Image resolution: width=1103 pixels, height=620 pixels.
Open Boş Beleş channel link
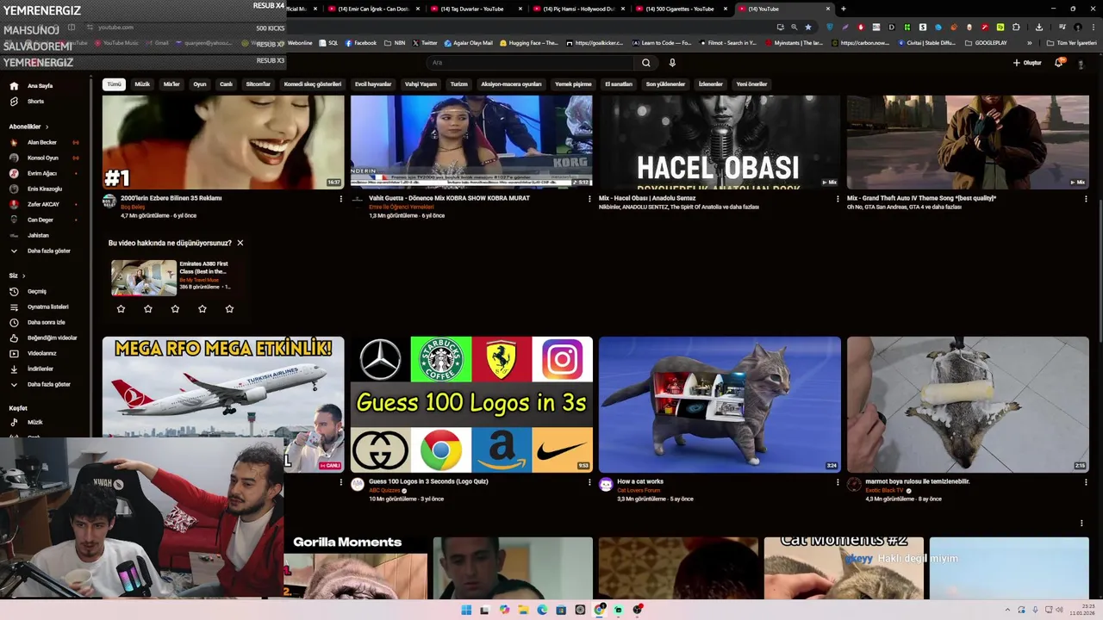pos(133,208)
